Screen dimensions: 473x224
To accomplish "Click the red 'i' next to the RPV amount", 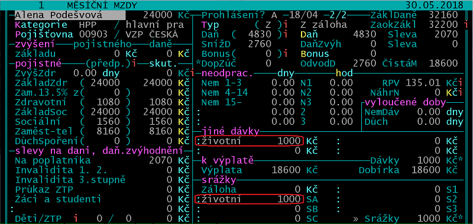I will click(461, 83).
